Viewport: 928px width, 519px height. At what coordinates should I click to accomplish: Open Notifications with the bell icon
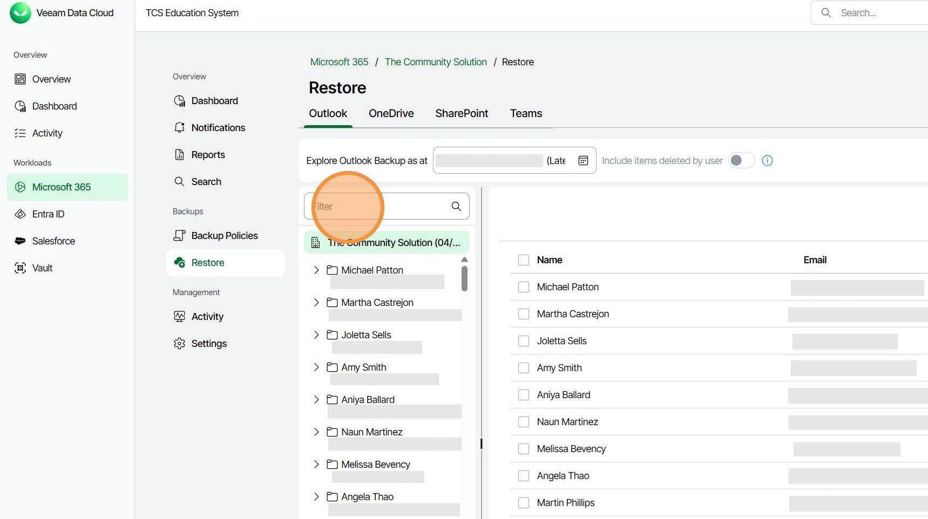click(x=218, y=128)
